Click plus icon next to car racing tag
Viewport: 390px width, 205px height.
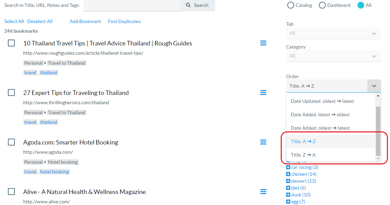[x=288, y=167]
